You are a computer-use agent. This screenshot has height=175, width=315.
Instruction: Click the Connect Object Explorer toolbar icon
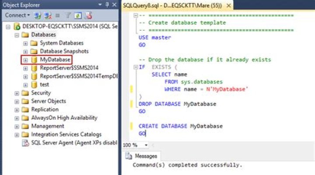(38, 15)
